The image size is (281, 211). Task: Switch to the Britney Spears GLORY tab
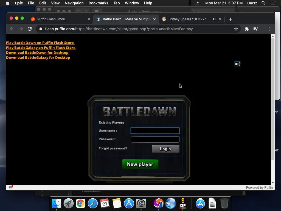(x=187, y=19)
